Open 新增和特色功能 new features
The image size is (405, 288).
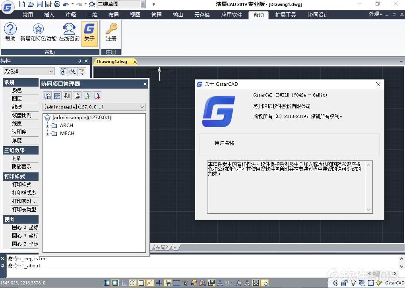pos(38,32)
